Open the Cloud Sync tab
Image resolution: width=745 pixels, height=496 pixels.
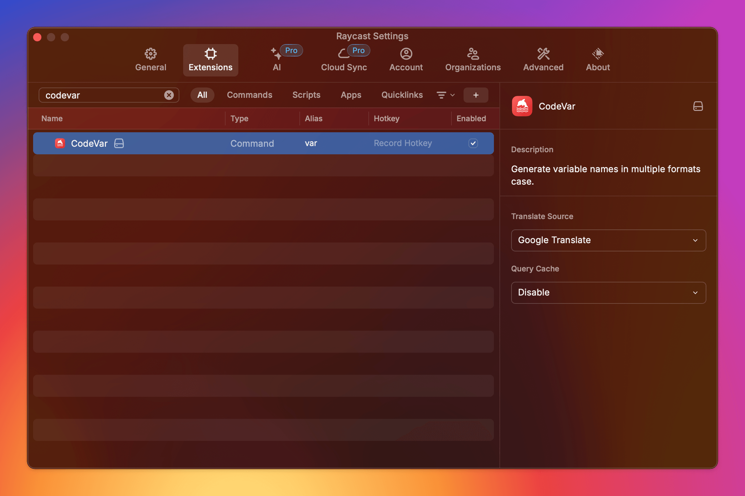(x=344, y=60)
